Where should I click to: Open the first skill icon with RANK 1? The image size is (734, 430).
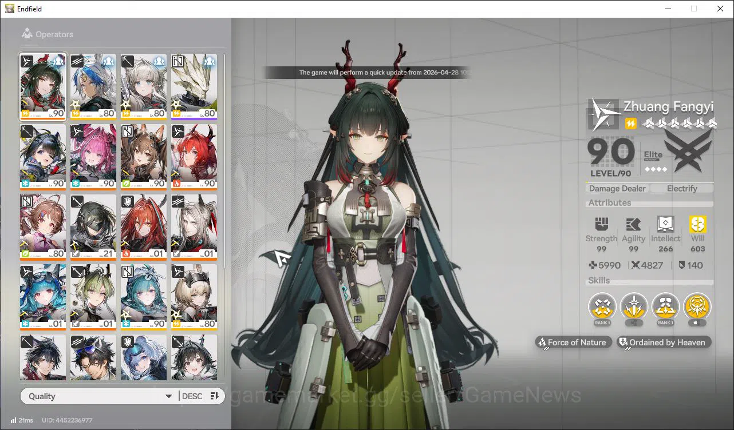602,308
